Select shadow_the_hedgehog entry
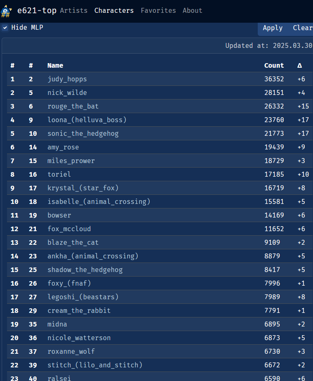313x381 pixels. (85, 270)
